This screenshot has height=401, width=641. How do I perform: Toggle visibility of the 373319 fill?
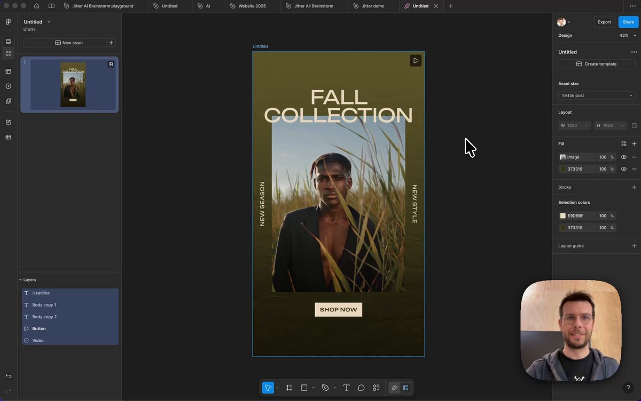pos(623,169)
